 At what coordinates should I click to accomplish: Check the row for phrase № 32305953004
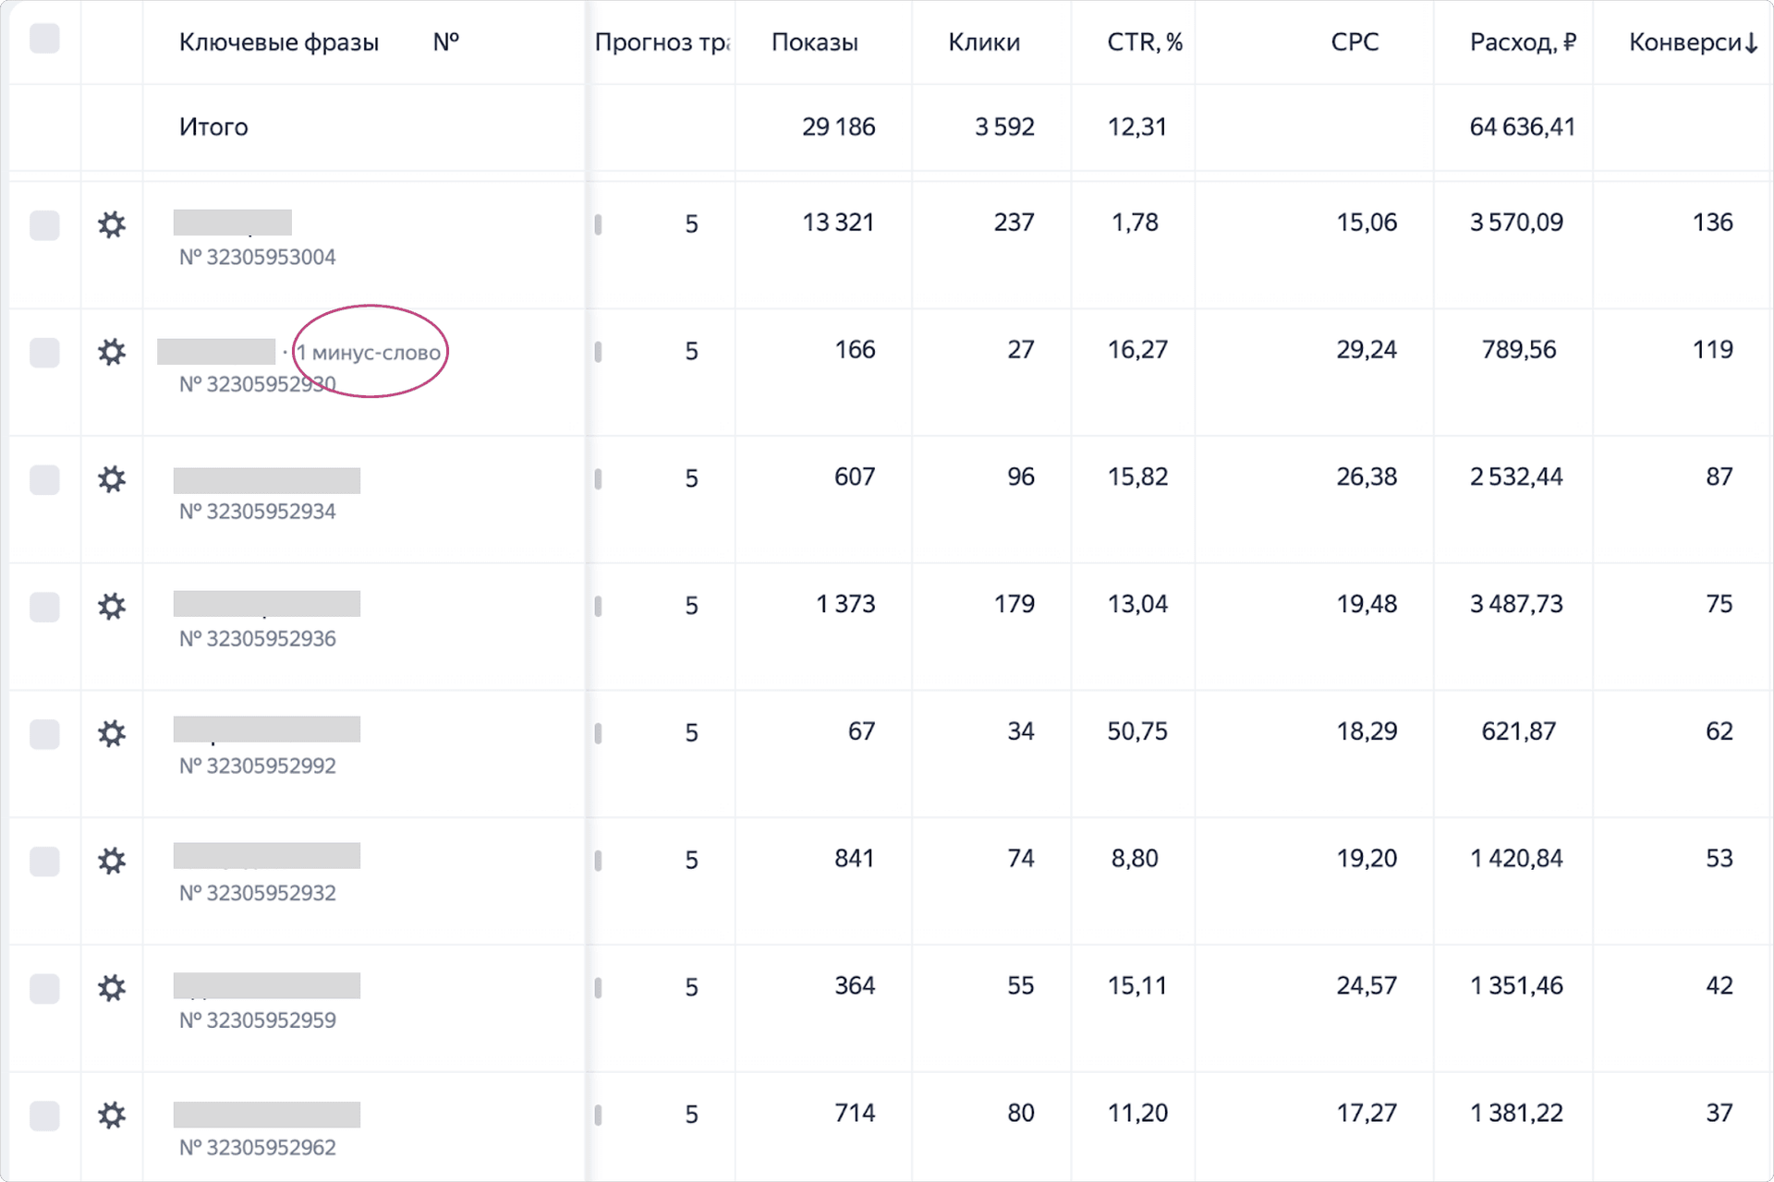tap(44, 225)
